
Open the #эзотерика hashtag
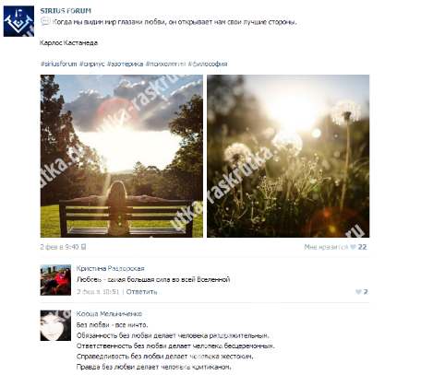point(125,64)
